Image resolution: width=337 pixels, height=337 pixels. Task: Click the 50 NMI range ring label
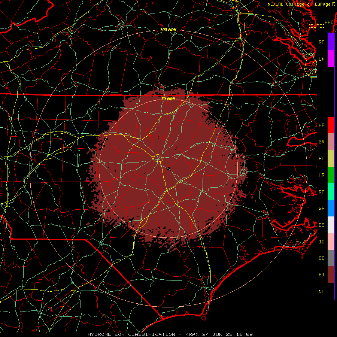tap(168, 99)
